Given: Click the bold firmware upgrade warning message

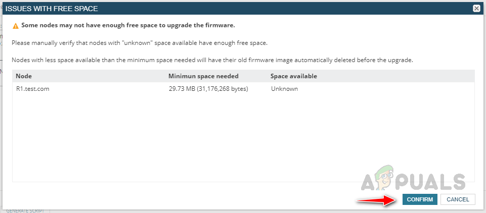Looking at the screenshot, I should [128, 25].
